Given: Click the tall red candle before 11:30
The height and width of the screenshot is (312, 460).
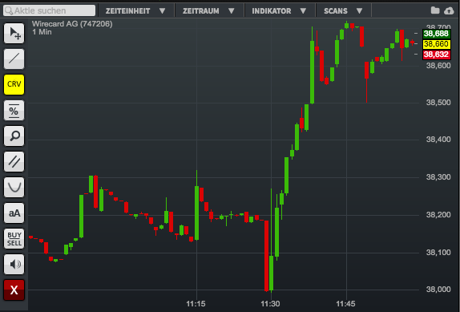Looking at the screenshot, I should pos(266,256).
